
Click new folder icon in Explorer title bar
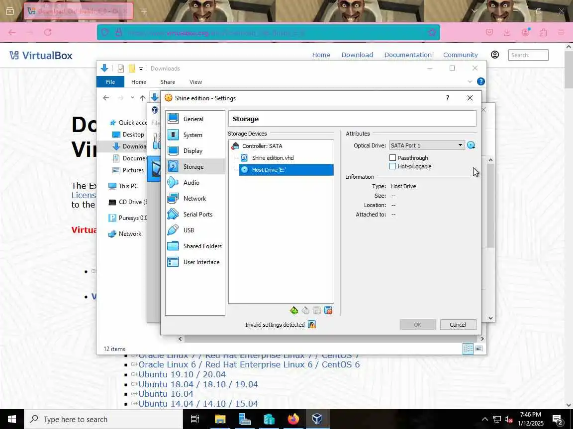[x=131, y=69]
